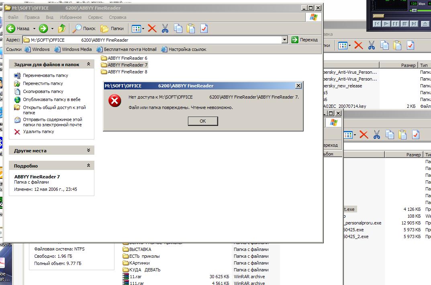This screenshot has width=431, height=285.
Task: Open the Назад back history dropdown arrow
Action: coord(34,28)
